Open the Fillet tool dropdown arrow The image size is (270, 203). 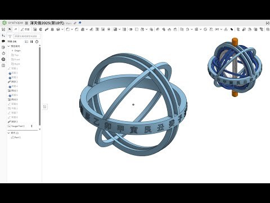(72, 29)
